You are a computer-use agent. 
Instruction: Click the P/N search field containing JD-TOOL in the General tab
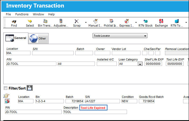[x=31, y=64]
